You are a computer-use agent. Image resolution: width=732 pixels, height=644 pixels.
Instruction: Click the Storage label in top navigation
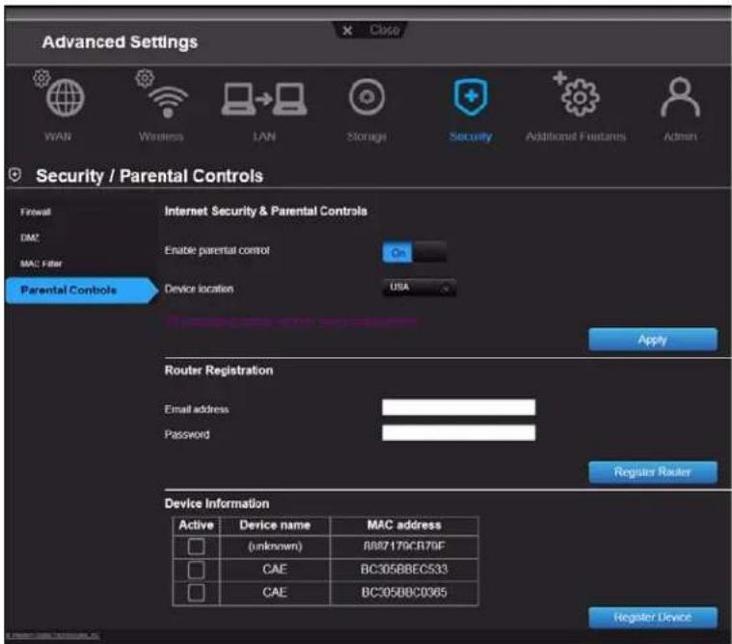pos(366,136)
